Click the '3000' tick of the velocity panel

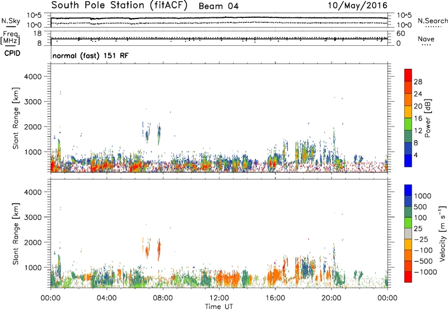pos(32,217)
